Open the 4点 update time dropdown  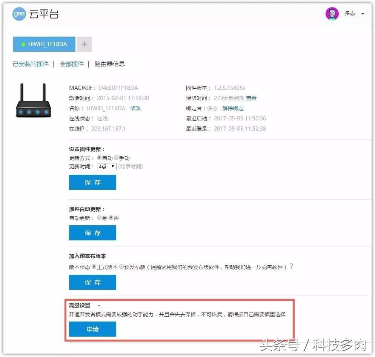(x=106, y=166)
